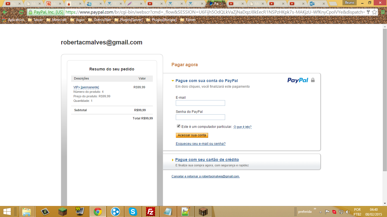Expand "Pague com seu cartão de crédito" section

207,160
